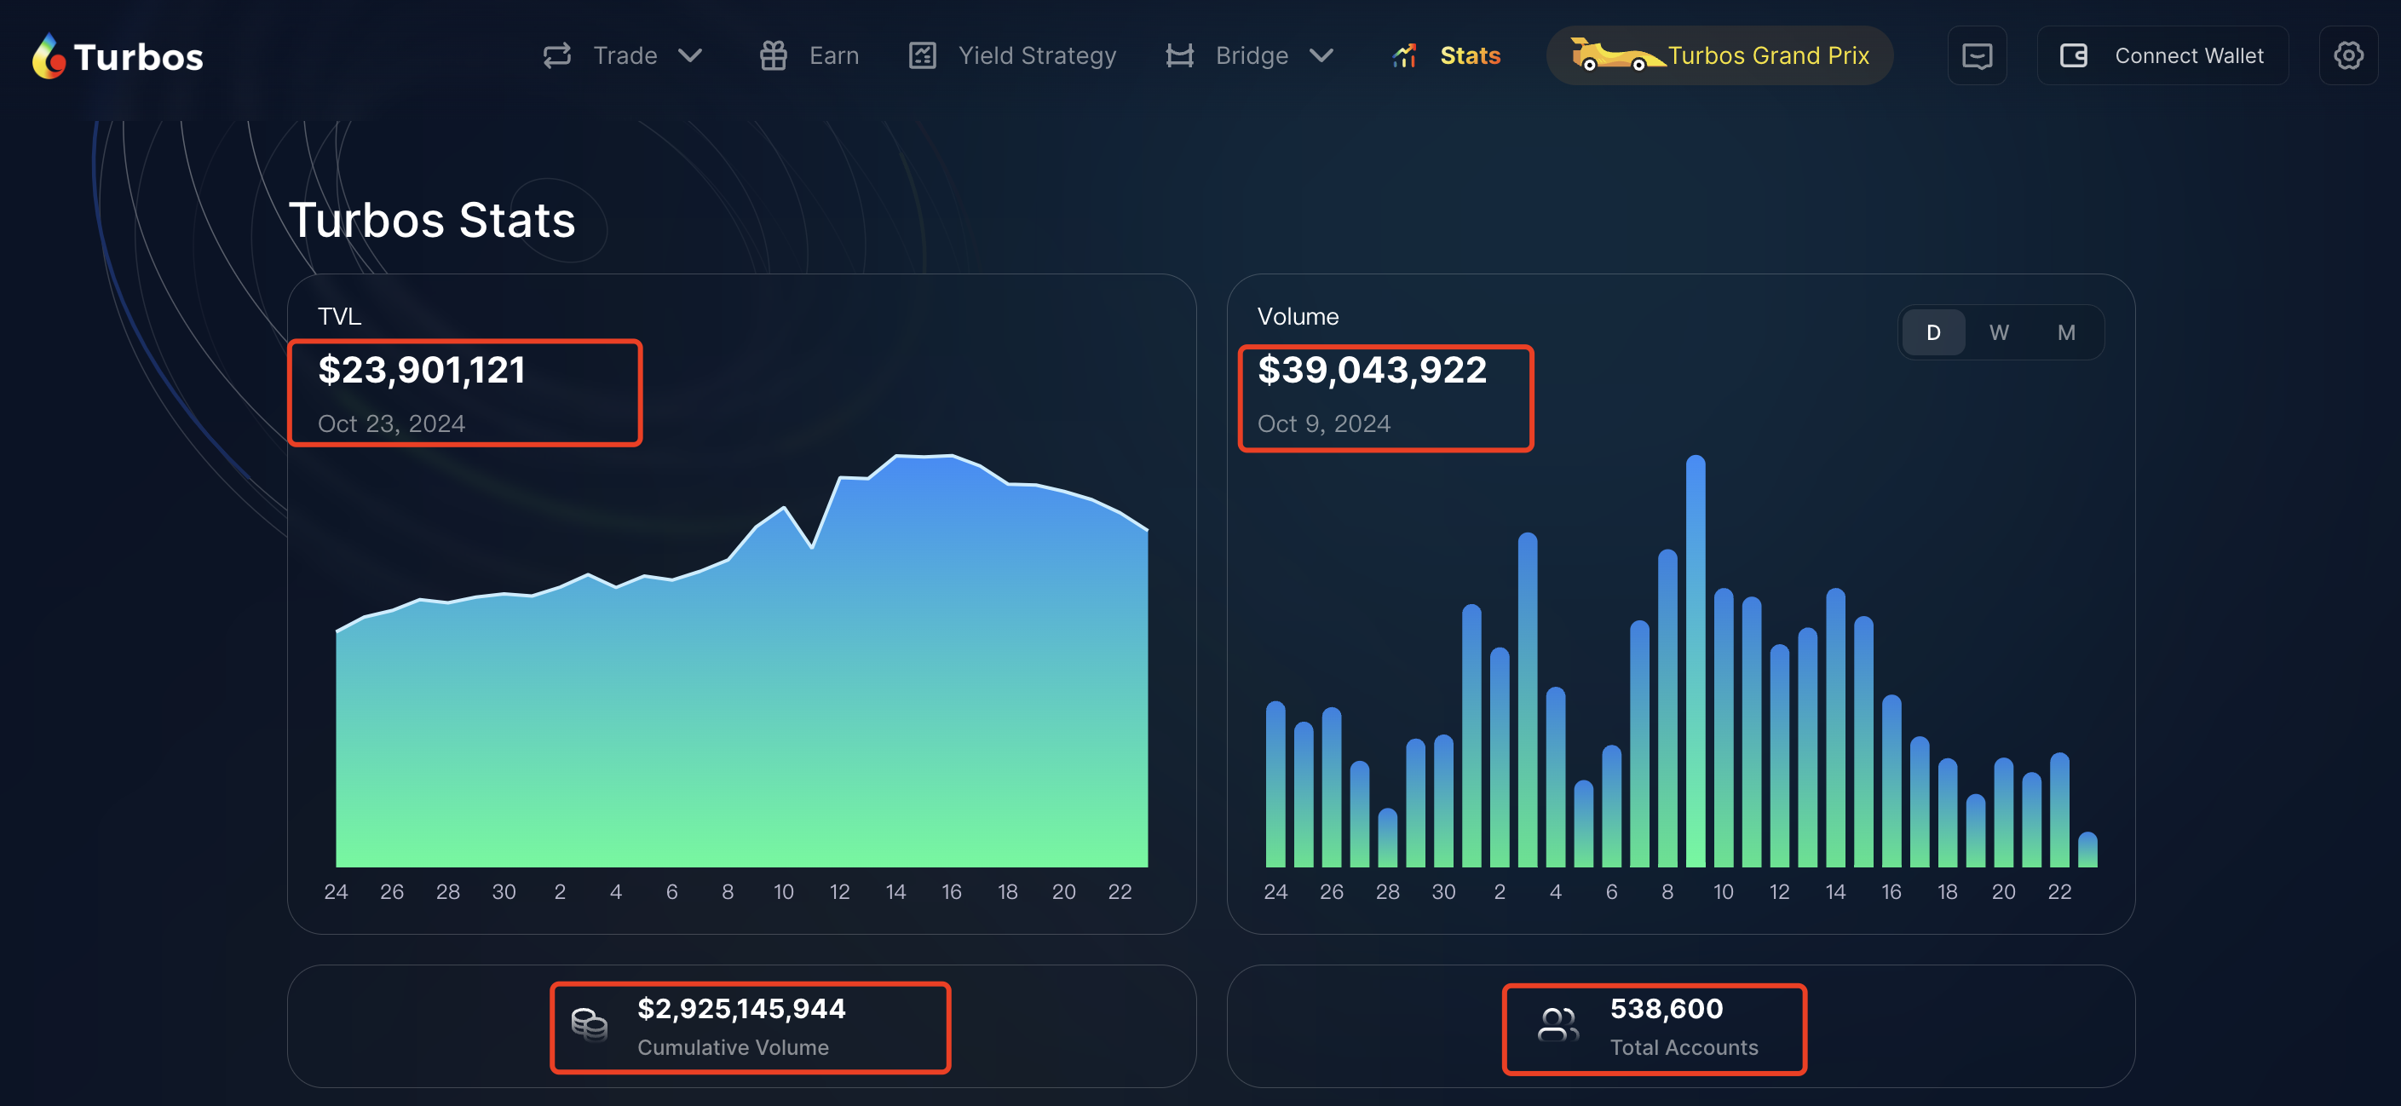This screenshot has width=2401, height=1106.
Task: Click the tallest volume bar (Oct 9)
Action: [1695, 661]
